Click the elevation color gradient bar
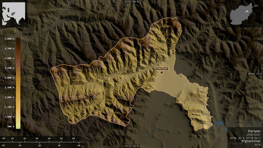Viewport: 263px width, 148px height. 18,83
